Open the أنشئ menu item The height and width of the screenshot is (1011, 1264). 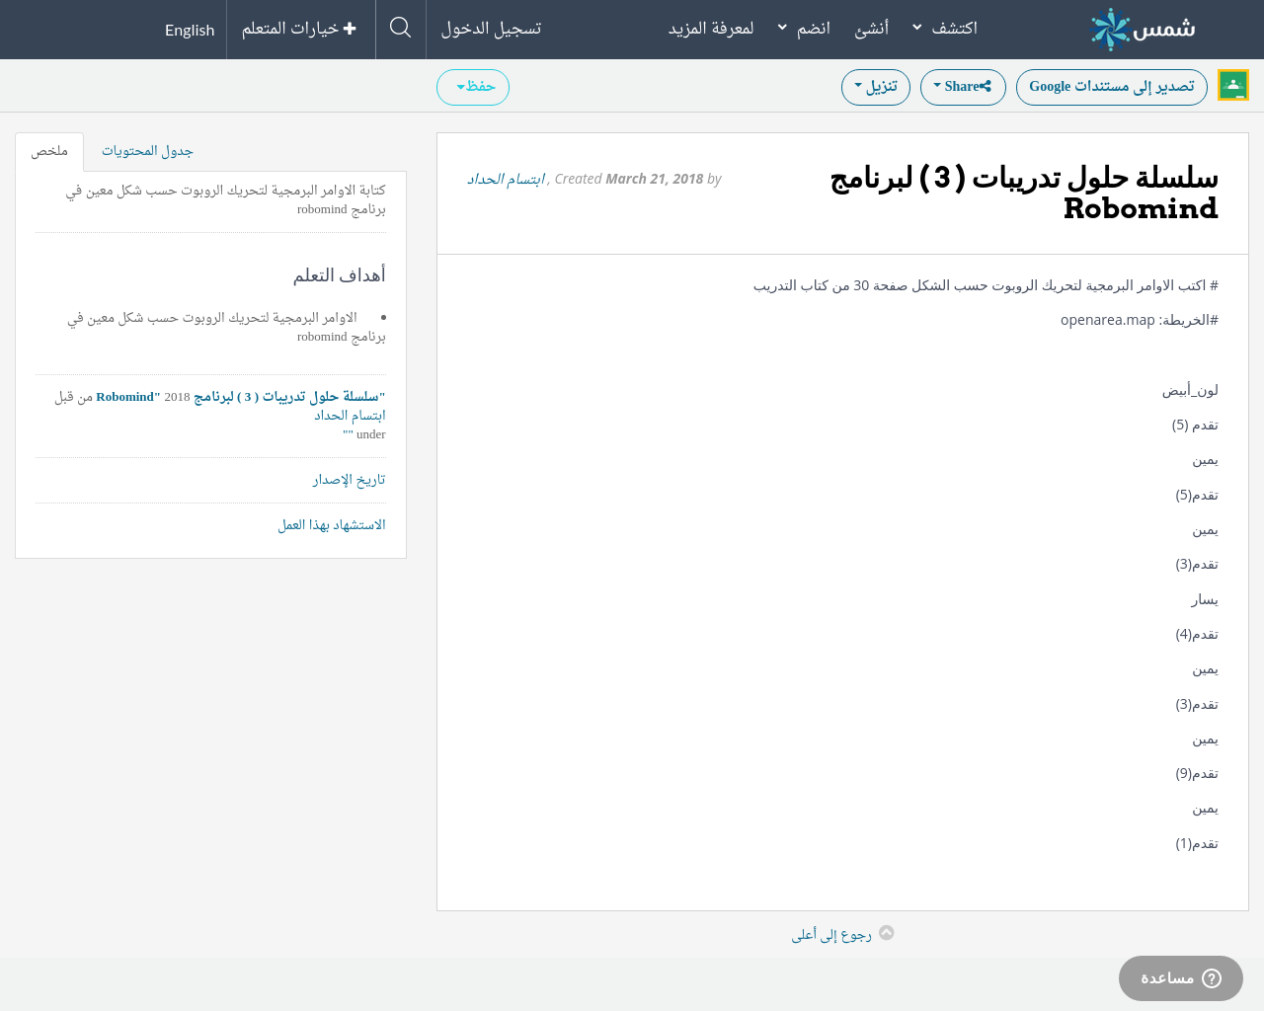click(x=871, y=29)
